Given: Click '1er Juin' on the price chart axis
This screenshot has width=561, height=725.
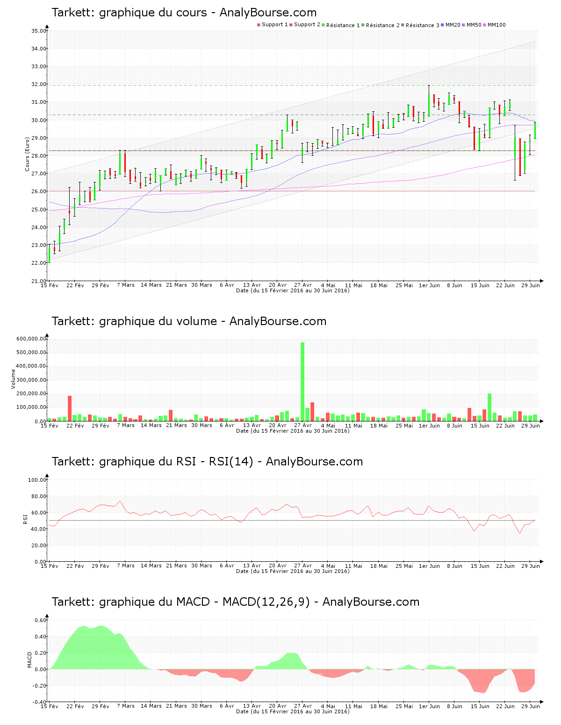Looking at the screenshot, I should click(429, 285).
